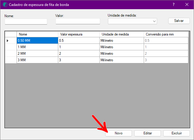Viewport: 194px width, 140px height.
Task: Click the Salvar button
Action: [179, 21]
